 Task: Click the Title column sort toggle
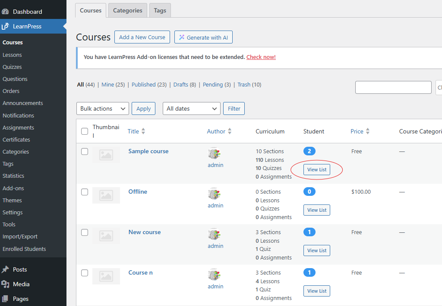click(144, 131)
